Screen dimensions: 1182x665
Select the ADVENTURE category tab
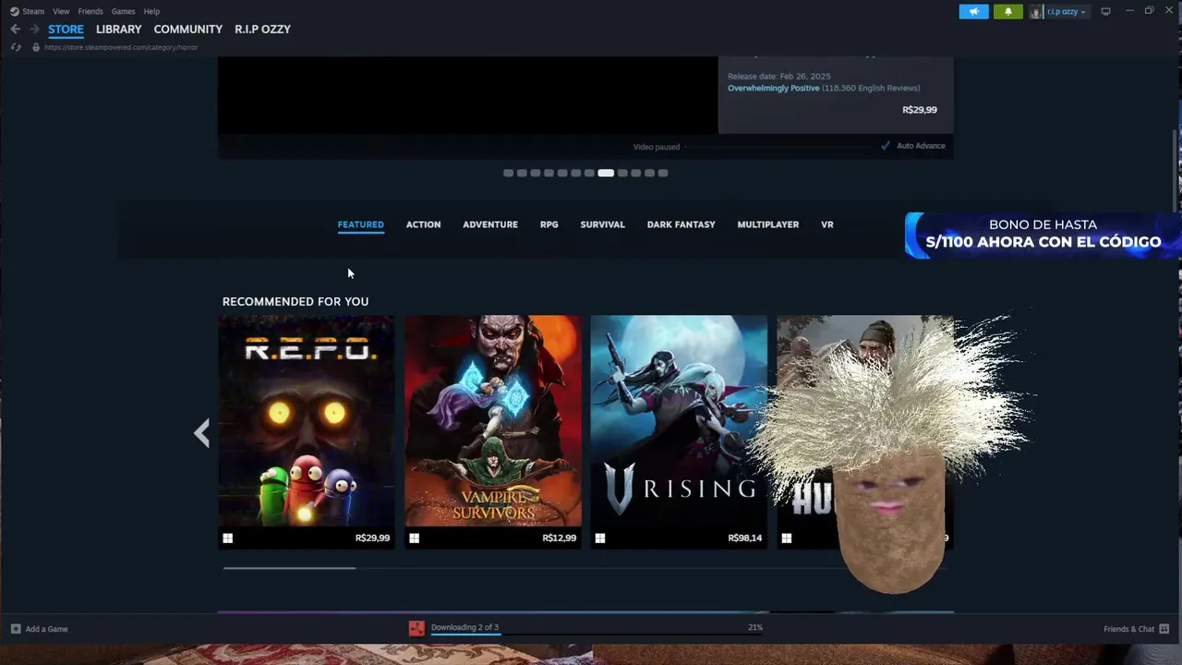(x=490, y=224)
